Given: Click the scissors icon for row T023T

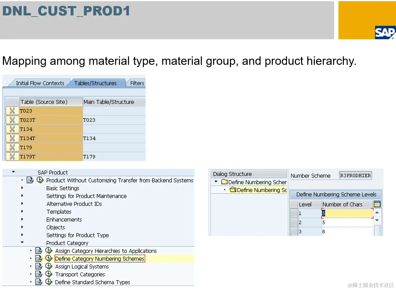Looking at the screenshot, I should pos(12,120).
